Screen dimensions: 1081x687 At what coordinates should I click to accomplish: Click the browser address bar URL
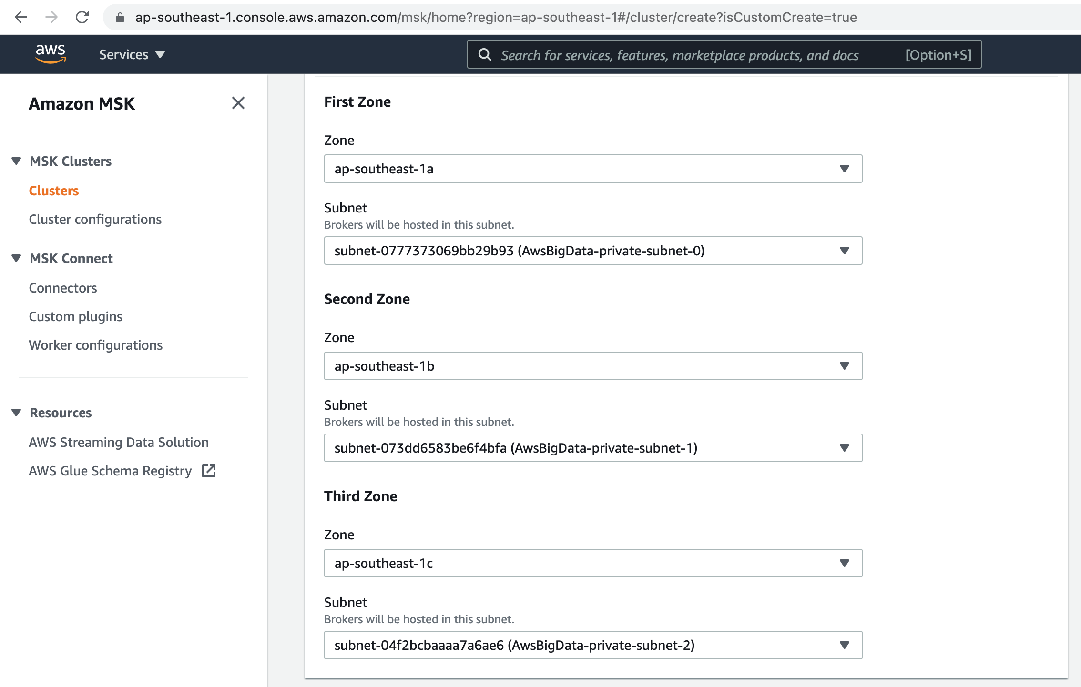click(496, 18)
